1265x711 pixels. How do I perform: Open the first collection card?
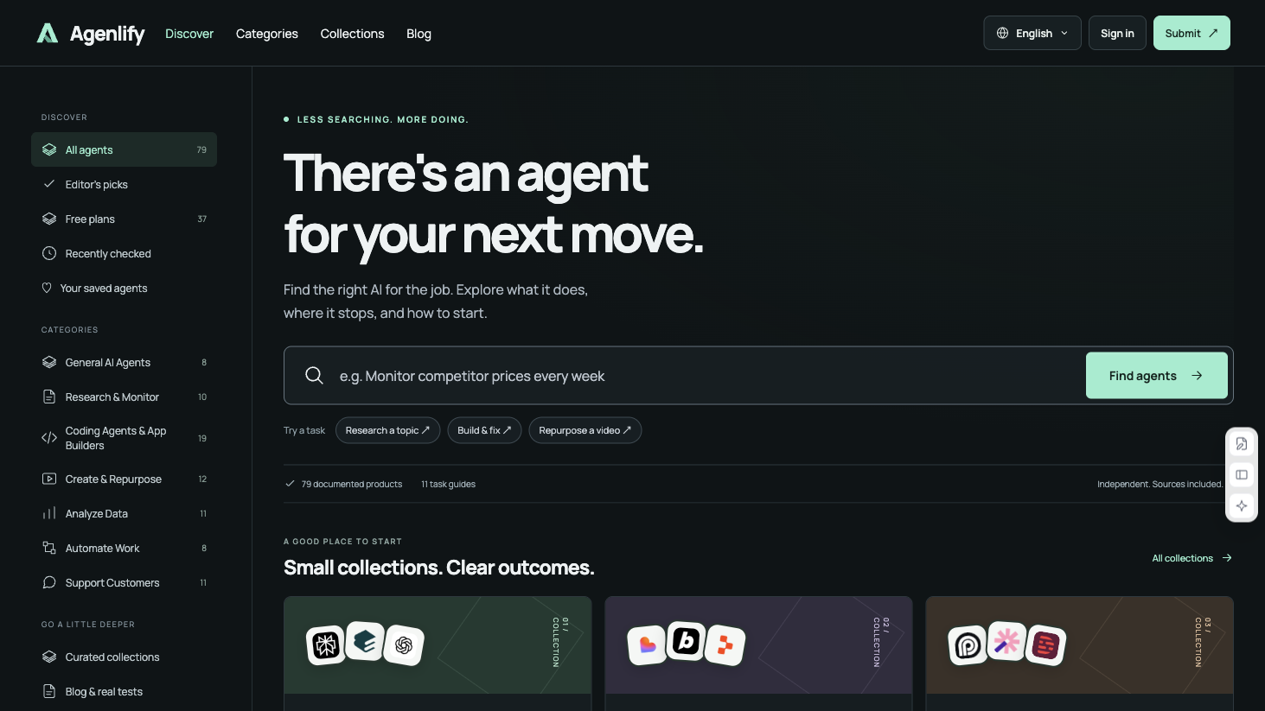(438, 653)
